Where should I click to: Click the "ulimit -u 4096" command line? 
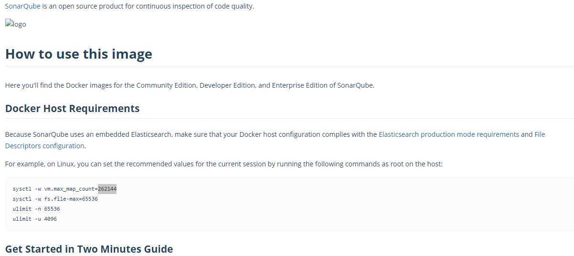(x=34, y=219)
